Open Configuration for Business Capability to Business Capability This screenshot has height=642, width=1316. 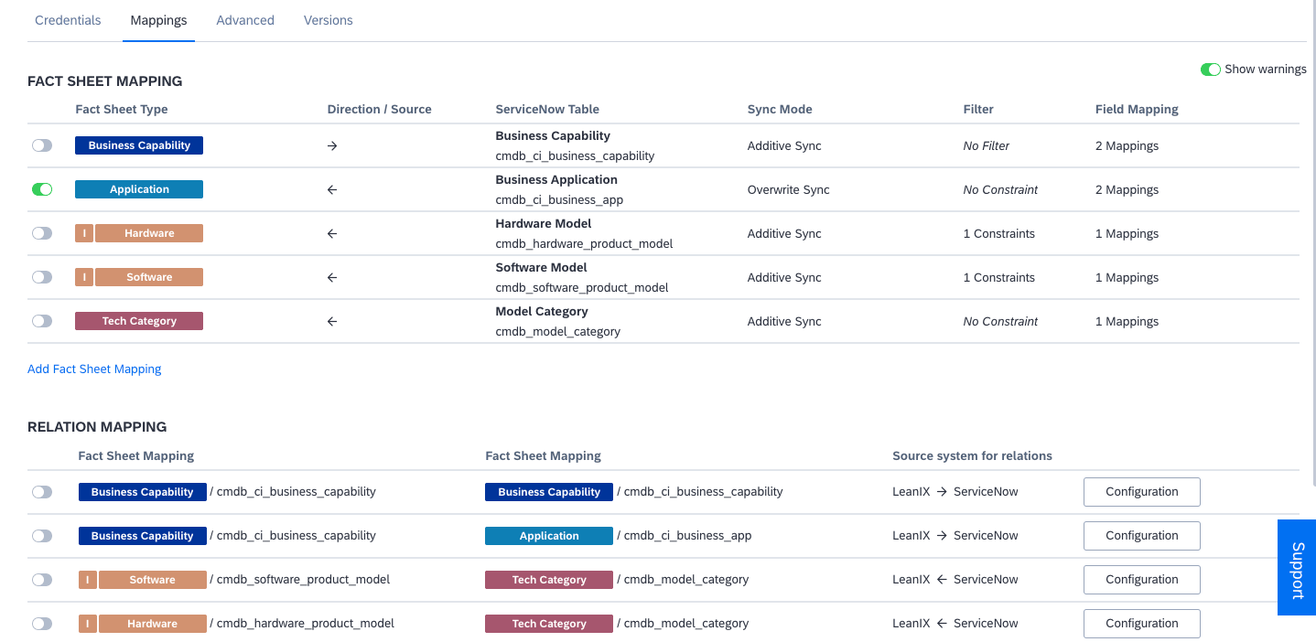coord(1142,492)
